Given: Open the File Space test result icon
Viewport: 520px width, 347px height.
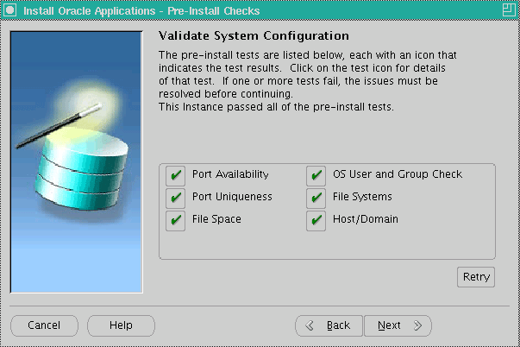Looking at the screenshot, I should pyautogui.click(x=175, y=220).
